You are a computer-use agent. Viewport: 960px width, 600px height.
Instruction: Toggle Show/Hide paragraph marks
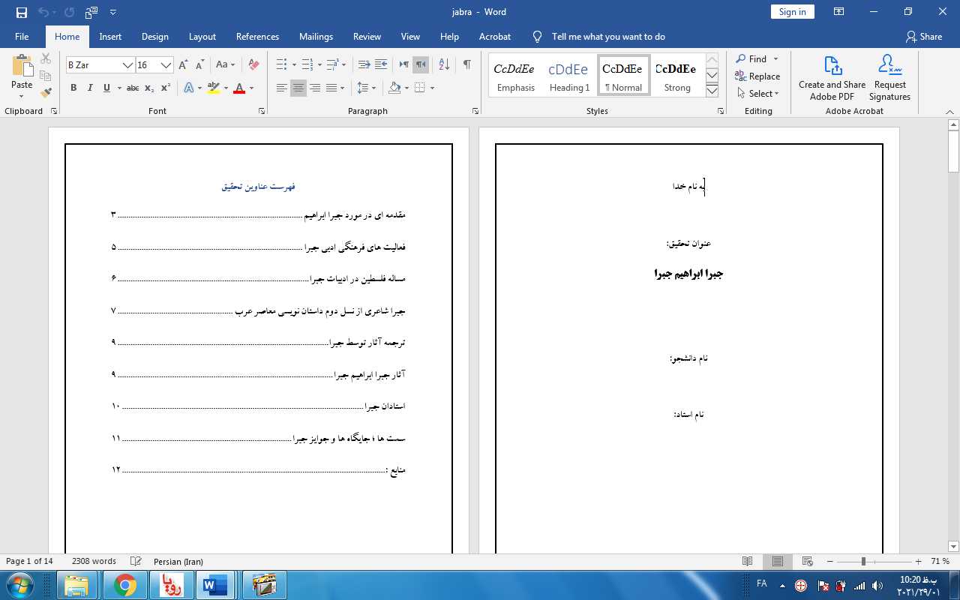point(466,65)
